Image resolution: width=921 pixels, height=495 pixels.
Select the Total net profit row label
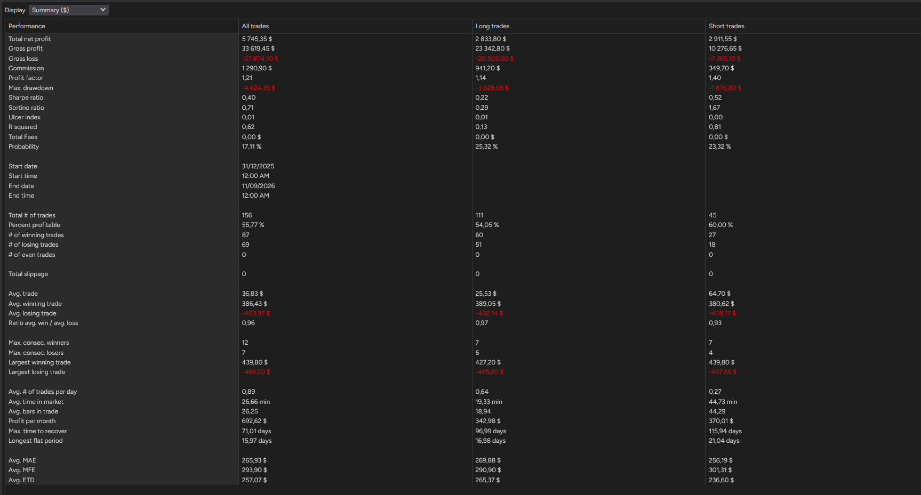pyautogui.click(x=30, y=39)
